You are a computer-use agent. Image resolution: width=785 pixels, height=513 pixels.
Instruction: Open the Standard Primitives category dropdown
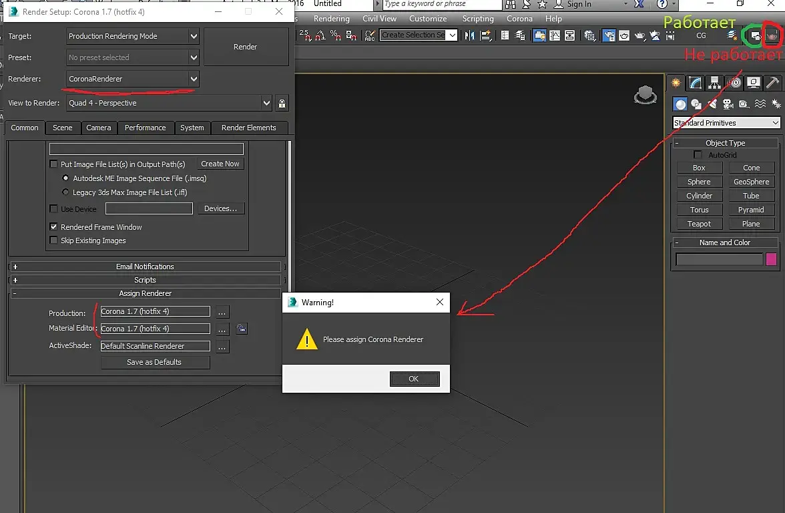(726, 123)
